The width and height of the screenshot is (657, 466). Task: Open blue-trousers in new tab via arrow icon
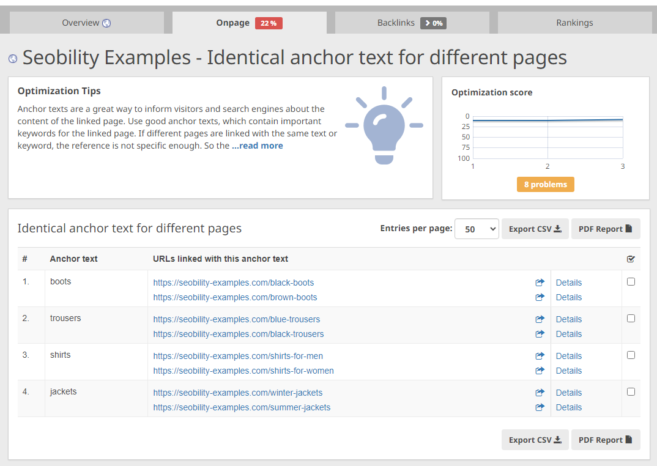pos(540,319)
